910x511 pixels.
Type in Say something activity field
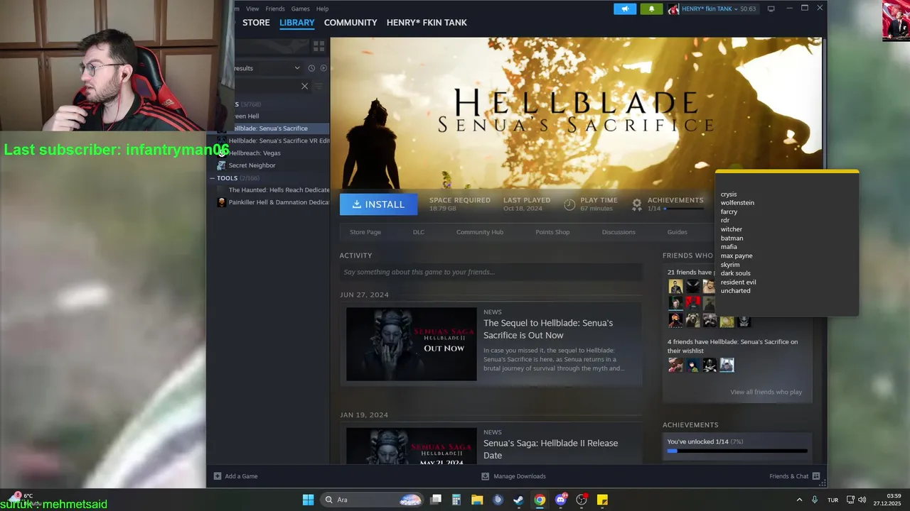[491, 272]
